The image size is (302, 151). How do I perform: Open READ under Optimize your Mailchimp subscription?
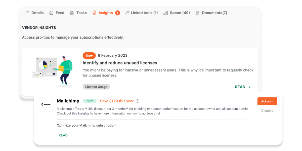pyautogui.click(x=63, y=135)
